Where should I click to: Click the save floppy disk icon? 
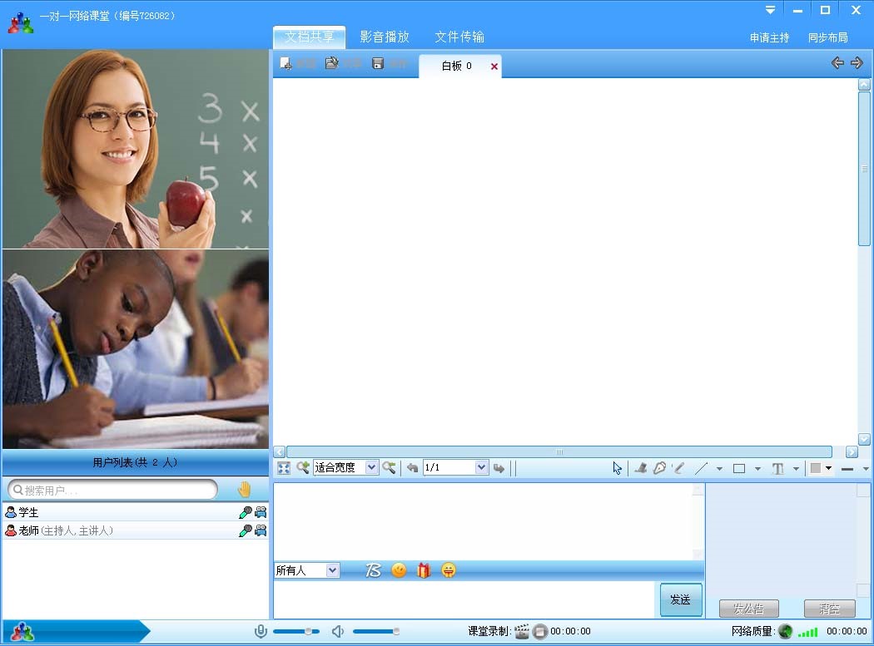[x=378, y=63]
